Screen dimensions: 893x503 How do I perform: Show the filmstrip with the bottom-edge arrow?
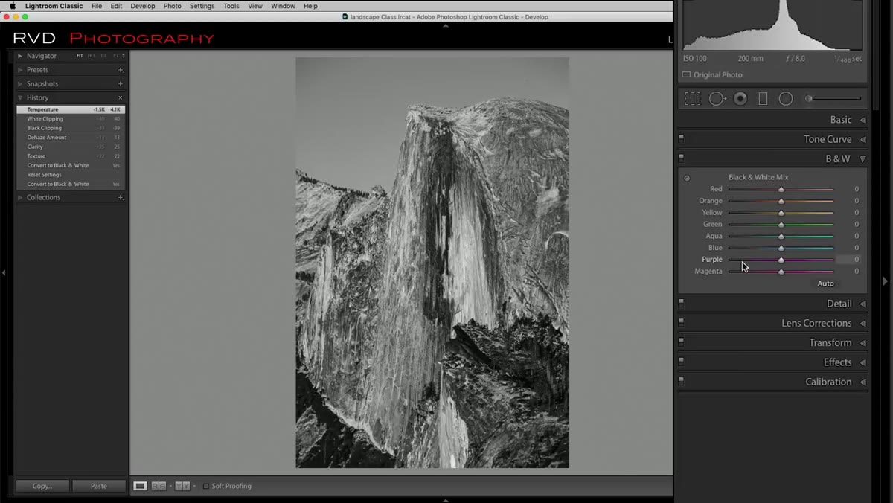446,500
